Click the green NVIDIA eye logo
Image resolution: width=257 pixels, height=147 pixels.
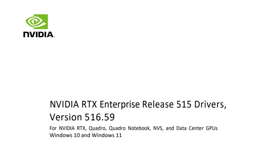point(37,22)
